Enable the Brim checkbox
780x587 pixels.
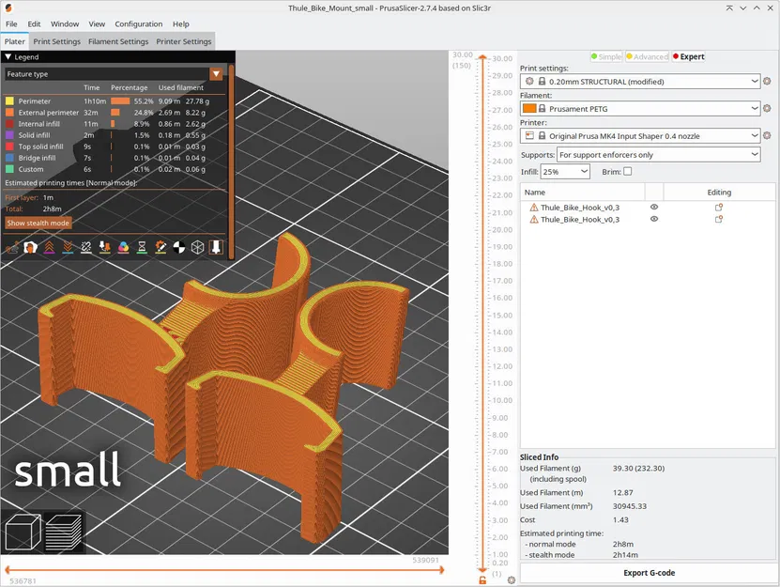(628, 171)
